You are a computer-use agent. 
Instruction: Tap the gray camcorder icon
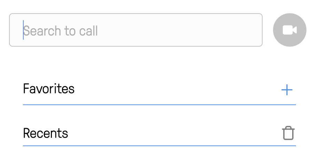tap(289, 30)
